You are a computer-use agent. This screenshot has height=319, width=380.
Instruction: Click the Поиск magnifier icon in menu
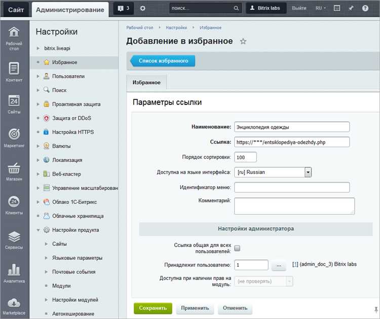tap(46, 90)
